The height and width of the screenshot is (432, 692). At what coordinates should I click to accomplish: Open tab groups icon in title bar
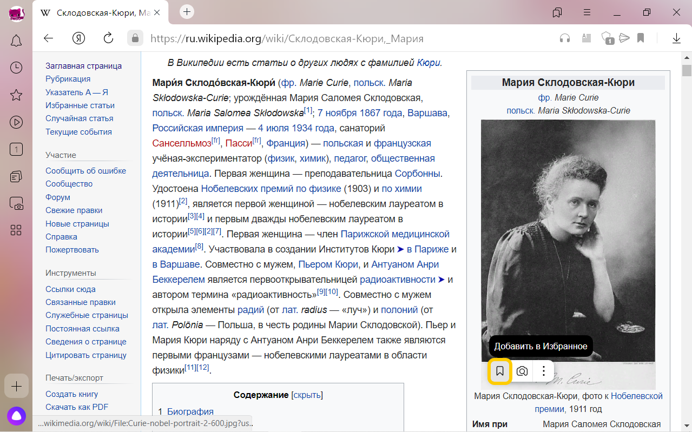(557, 12)
